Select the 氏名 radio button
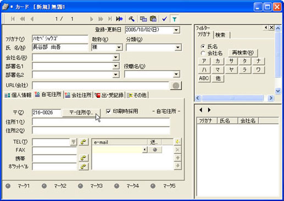Screen dimensions: 284x201 (203, 47)
